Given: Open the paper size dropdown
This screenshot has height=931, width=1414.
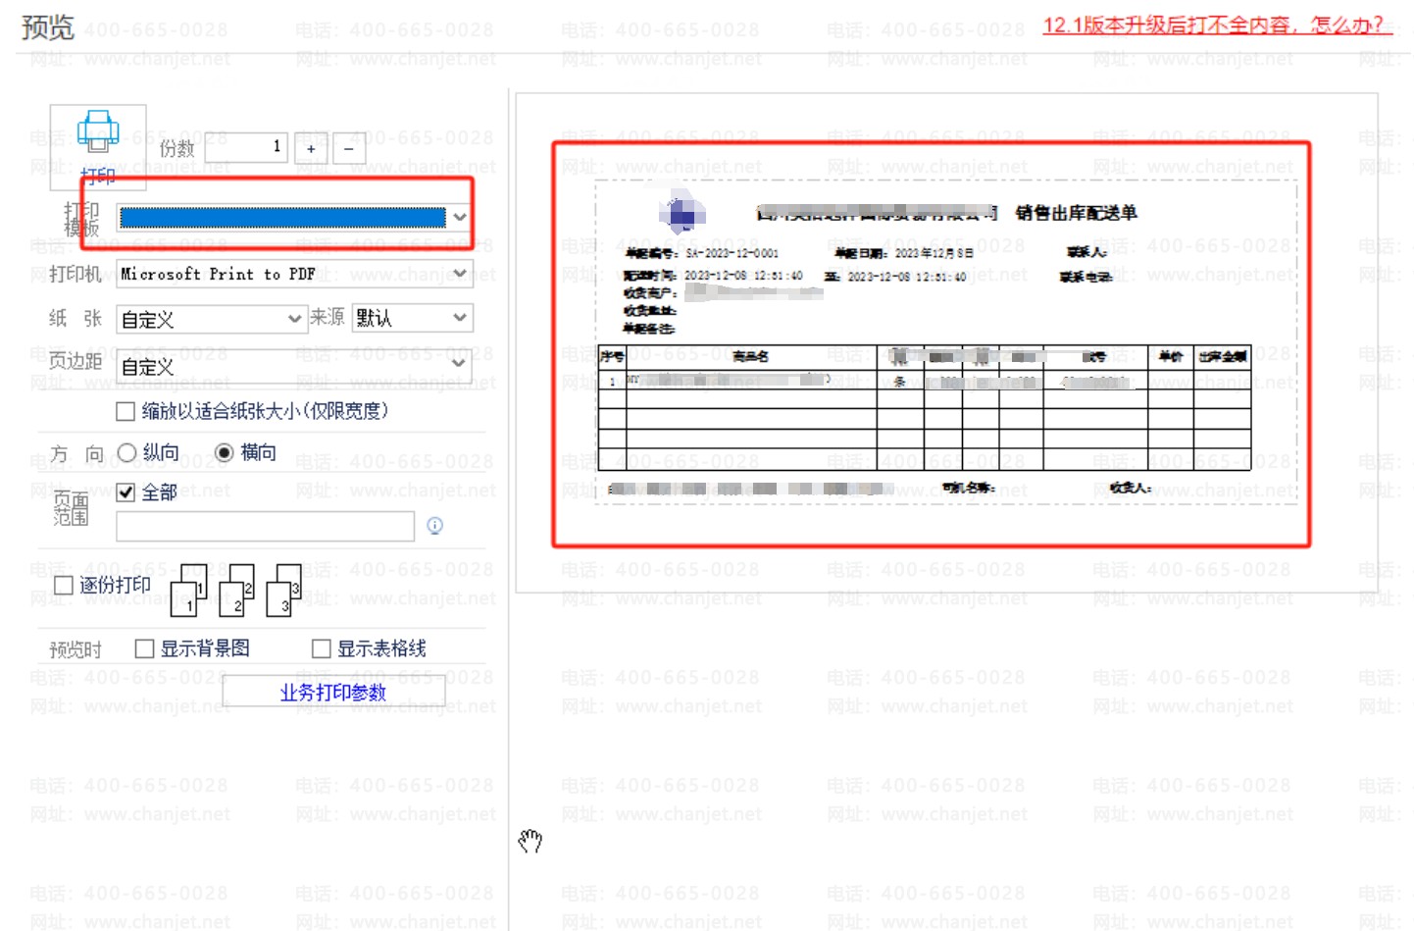Looking at the screenshot, I should [x=212, y=319].
